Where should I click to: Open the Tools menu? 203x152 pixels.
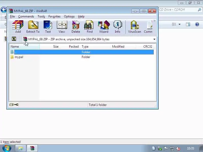pos(41,16)
